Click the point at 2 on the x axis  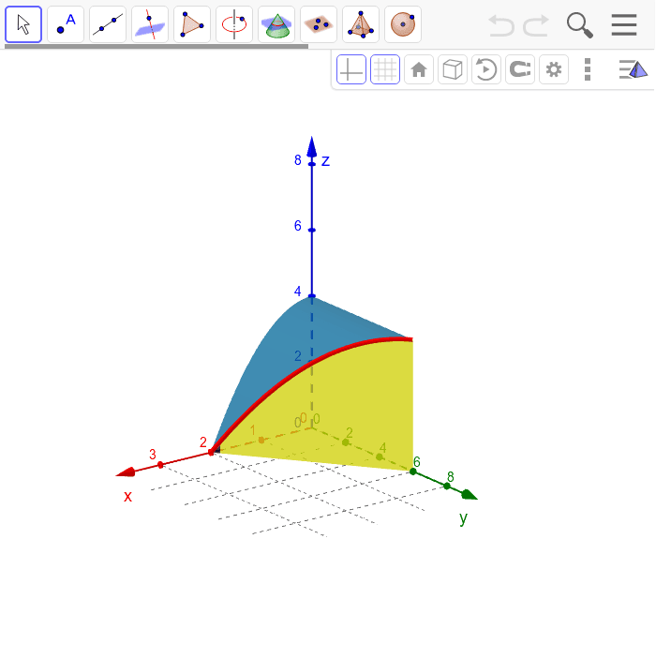click(x=212, y=452)
